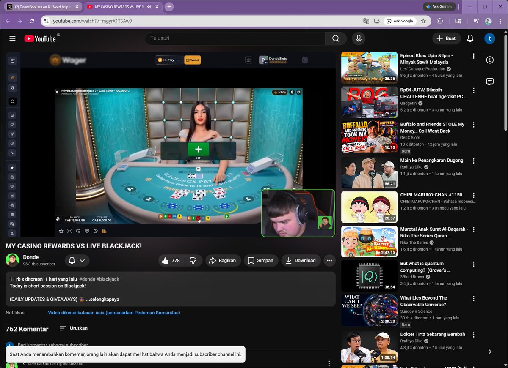Viewport: 508px width, 368px height.
Task: Expand description with ...selengkapnya
Action: pos(102,299)
